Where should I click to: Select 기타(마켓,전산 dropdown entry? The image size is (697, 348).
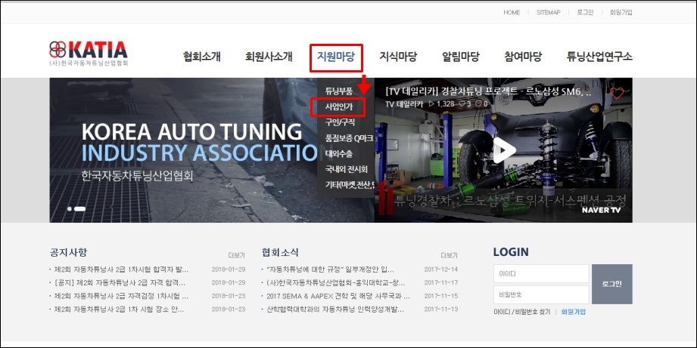(350, 185)
